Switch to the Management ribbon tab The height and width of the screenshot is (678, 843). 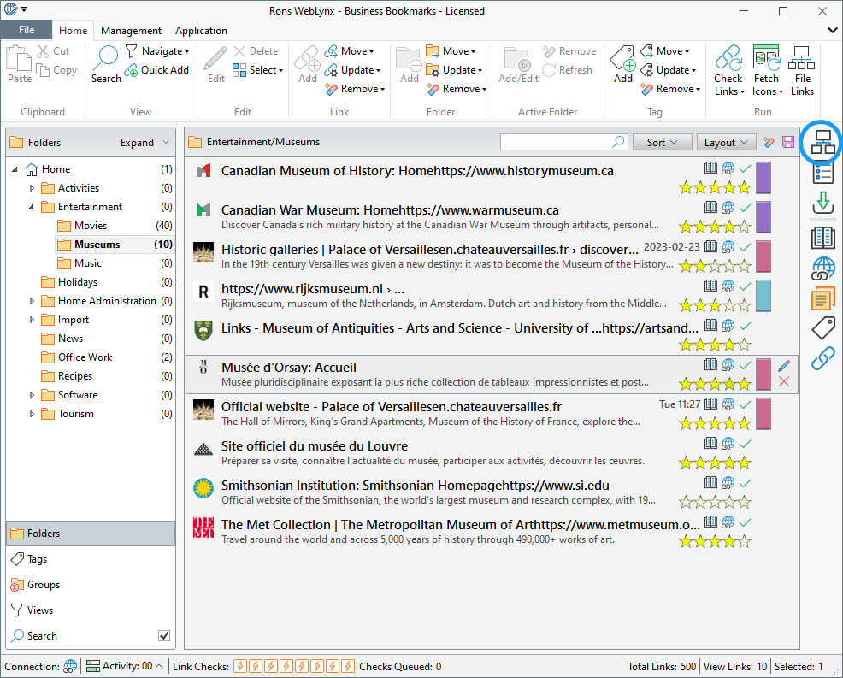(131, 31)
